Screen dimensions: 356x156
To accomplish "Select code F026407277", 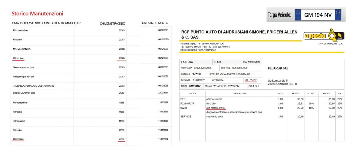I will point(187,104).
